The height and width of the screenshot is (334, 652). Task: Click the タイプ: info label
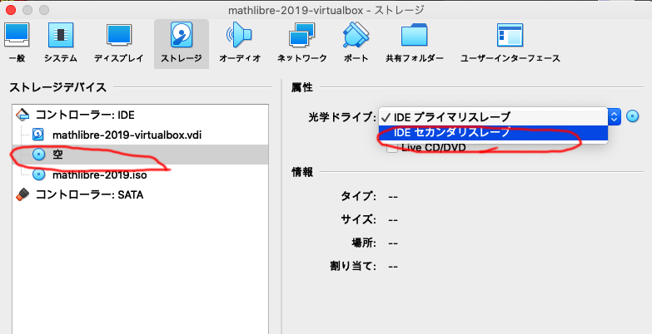point(358,196)
